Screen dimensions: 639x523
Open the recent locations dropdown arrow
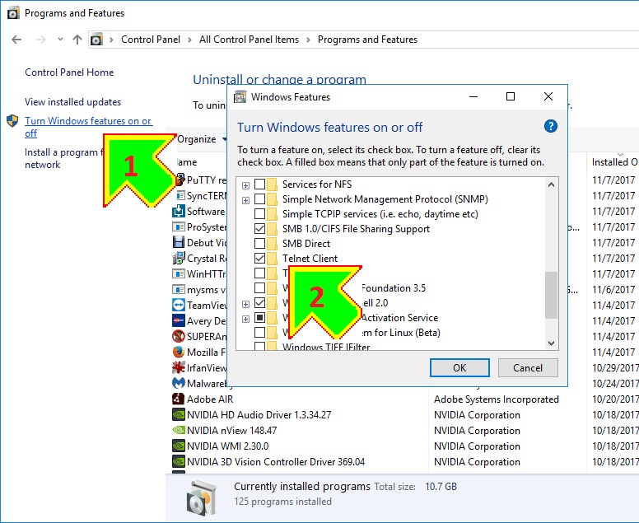60,40
